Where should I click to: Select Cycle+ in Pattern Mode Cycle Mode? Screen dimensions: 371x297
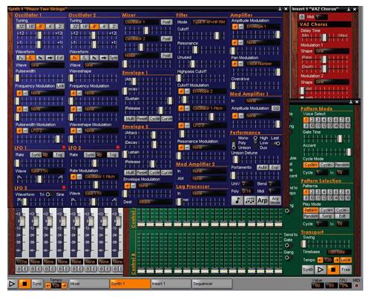point(311,165)
